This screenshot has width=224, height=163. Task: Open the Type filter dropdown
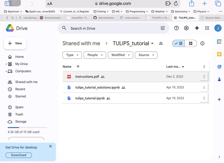72,55
